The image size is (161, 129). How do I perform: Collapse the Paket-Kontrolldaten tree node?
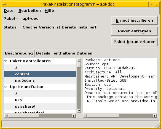point(6,61)
